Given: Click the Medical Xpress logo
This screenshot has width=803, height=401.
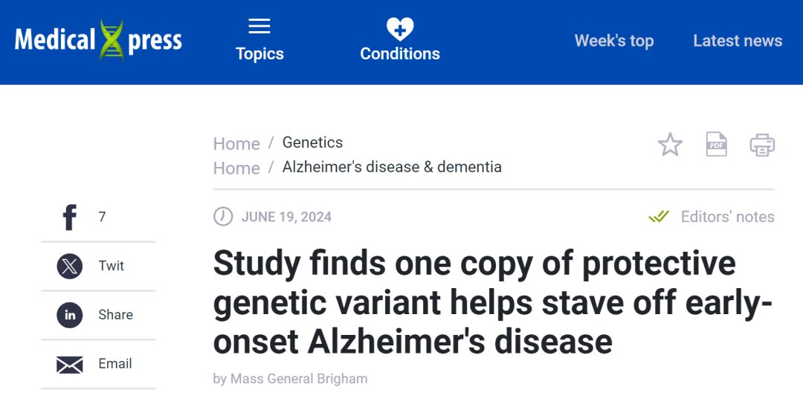Looking at the screenshot, I should 98,40.
